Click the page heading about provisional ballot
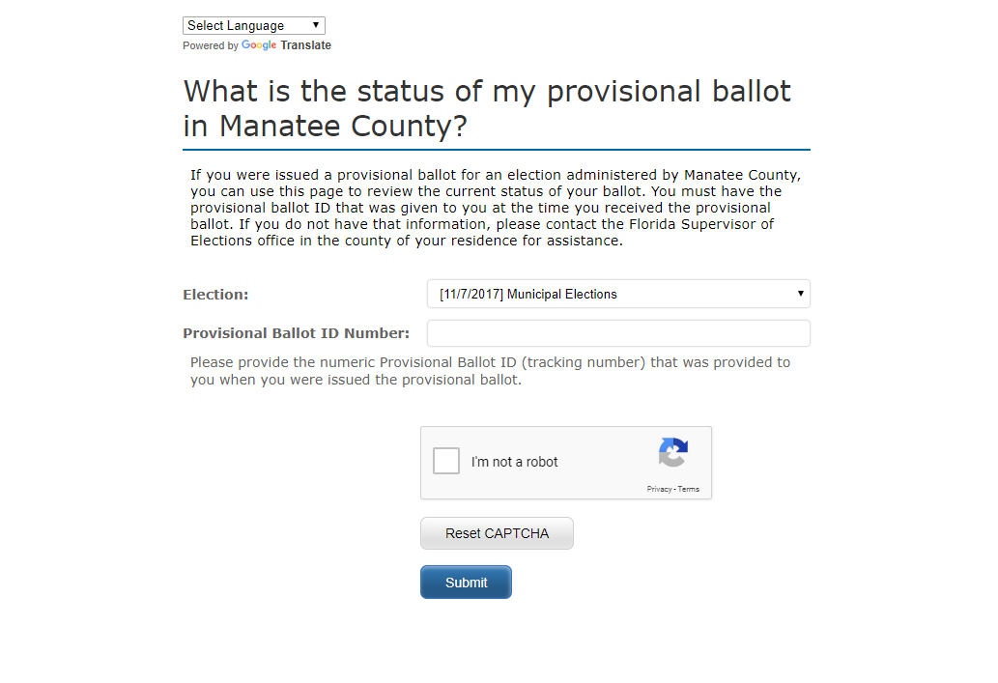Image resolution: width=998 pixels, height=683 pixels. (x=487, y=109)
